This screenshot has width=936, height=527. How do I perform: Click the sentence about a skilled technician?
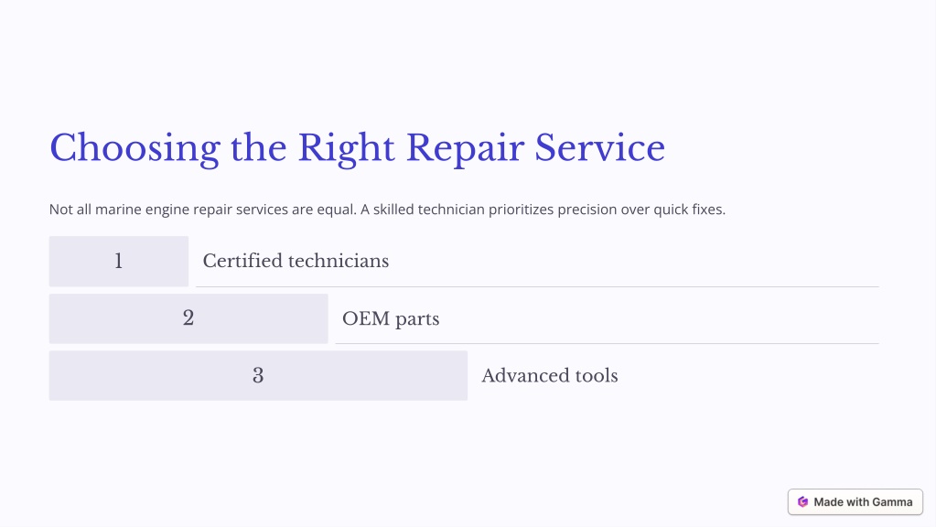[543, 210]
